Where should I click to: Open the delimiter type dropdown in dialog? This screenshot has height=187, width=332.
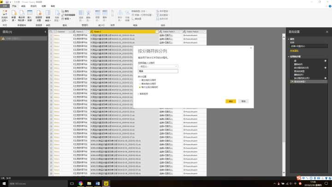tap(158, 66)
